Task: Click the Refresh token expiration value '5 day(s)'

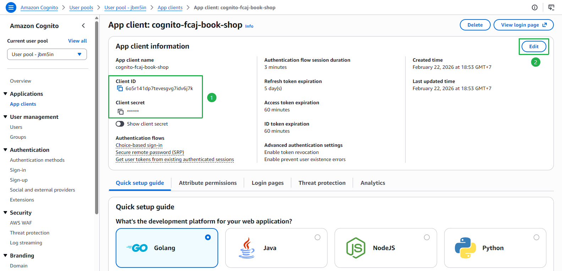Action: click(273, 88)
